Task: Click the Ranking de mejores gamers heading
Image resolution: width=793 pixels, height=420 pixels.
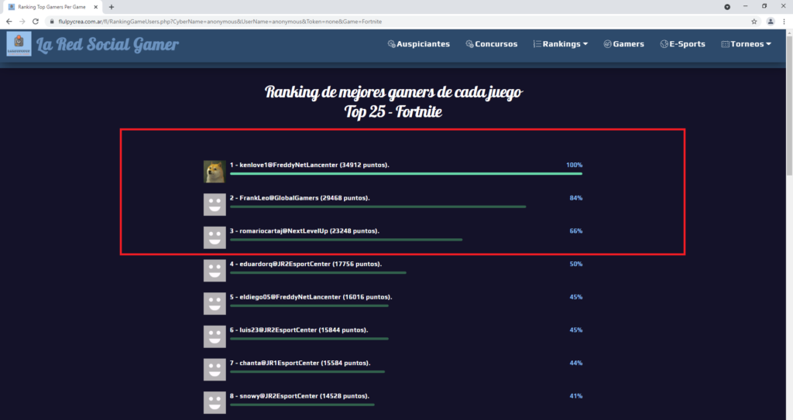Action: pyautogui.click(x=393, y=92)
